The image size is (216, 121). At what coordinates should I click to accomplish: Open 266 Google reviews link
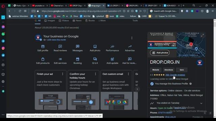tap(175, 75)
